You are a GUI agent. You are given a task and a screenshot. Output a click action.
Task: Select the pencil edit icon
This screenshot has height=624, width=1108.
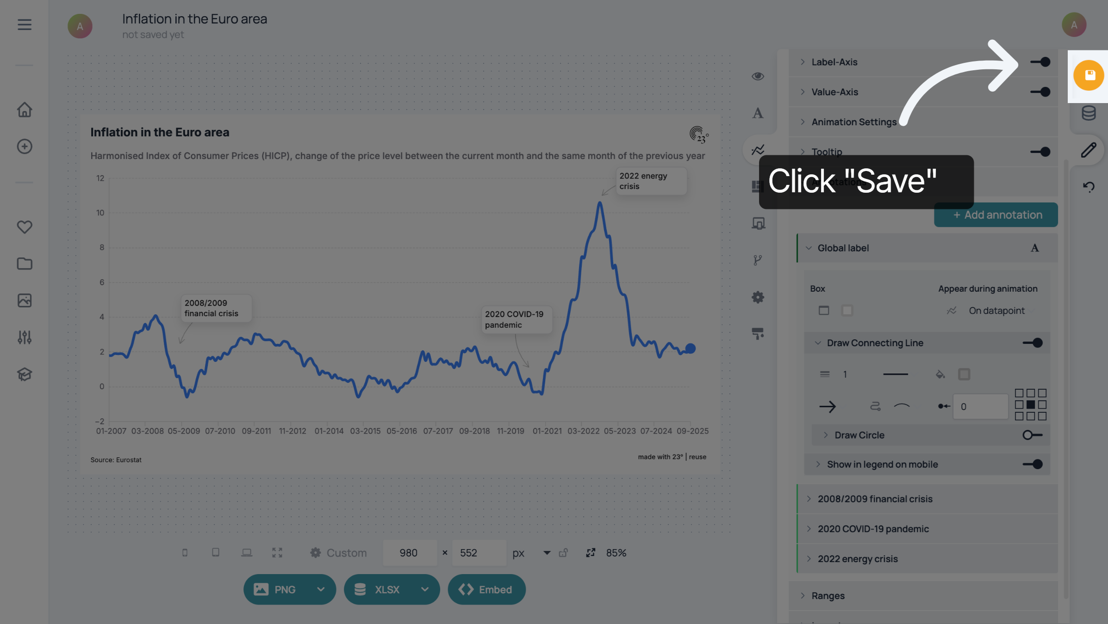[1089, 150]
